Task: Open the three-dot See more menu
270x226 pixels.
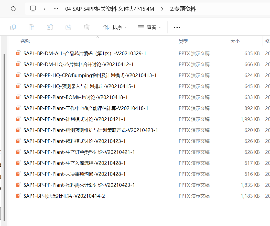Action: 177,28
